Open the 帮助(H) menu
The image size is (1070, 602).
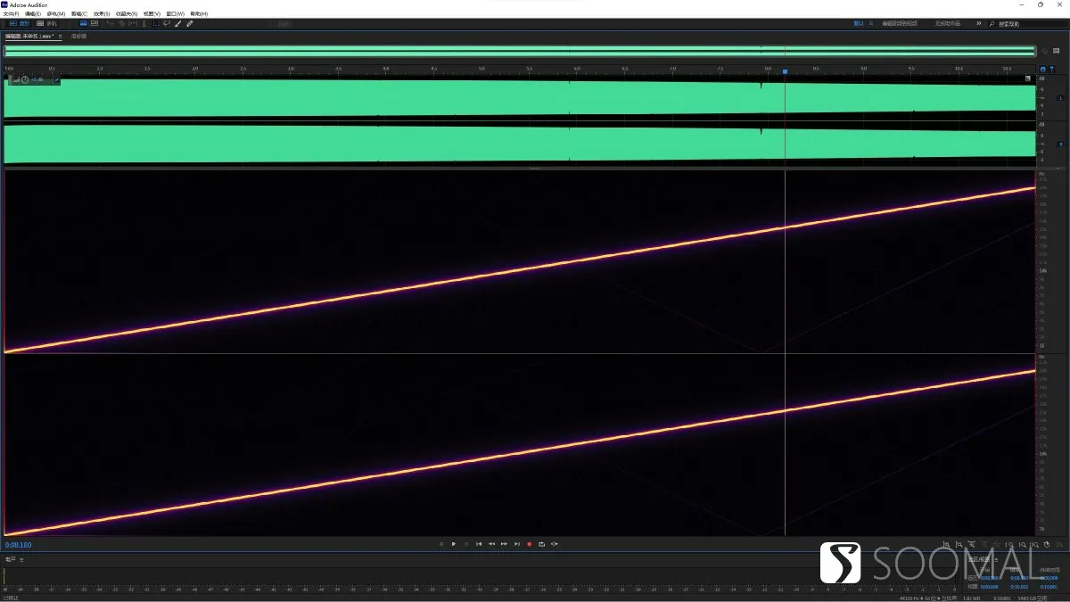pyautogui.click(x=198, y=13)
